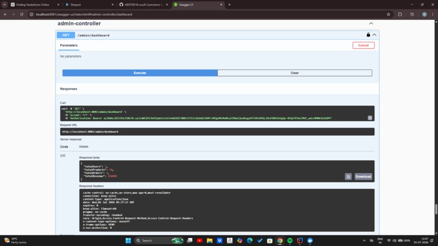Collapse the GET /admin/dashboard operation
This screenshot has height=246, width=438.
pyautogui.click(x=374, y=35)
